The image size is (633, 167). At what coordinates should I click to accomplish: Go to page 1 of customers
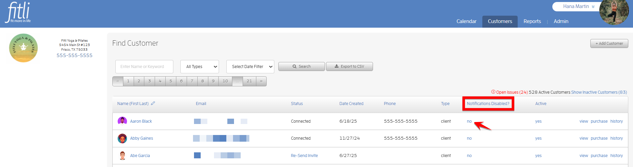click(128, 81)
